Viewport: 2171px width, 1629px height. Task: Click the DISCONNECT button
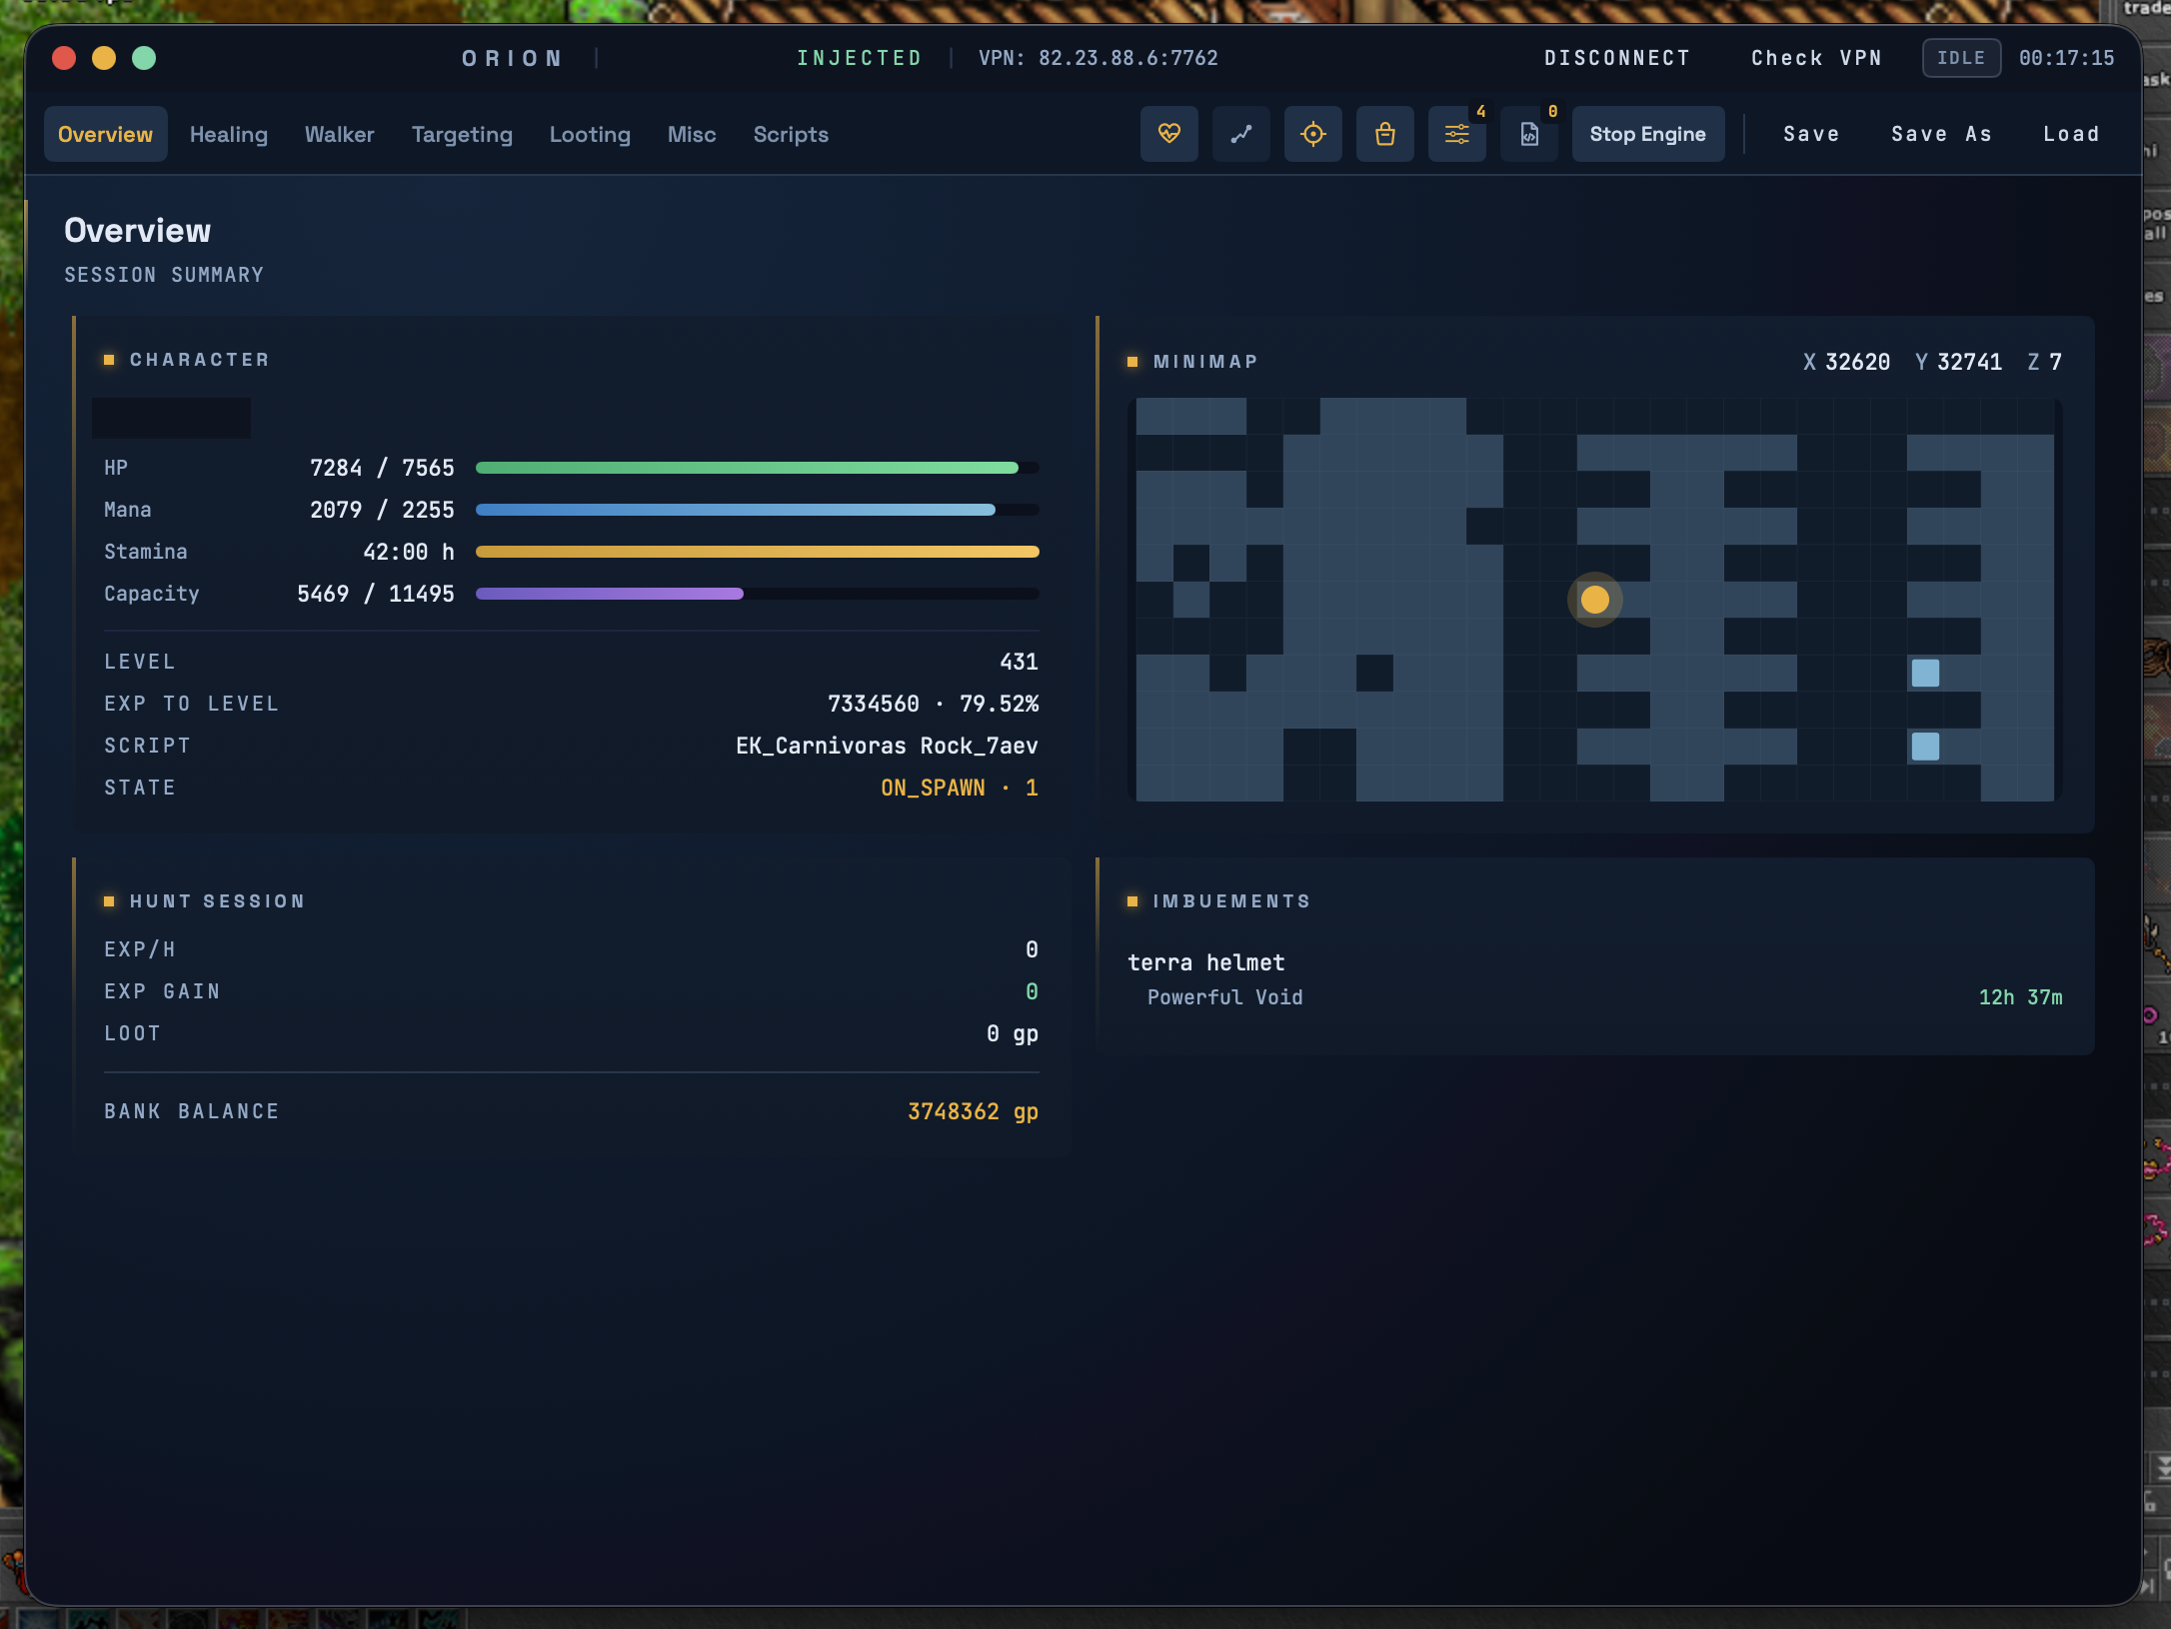1616,58
